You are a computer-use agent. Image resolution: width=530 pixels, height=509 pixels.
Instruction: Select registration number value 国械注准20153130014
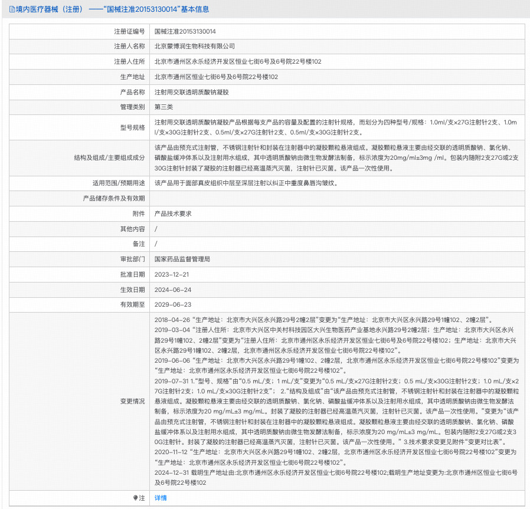[x=185, y=31]
